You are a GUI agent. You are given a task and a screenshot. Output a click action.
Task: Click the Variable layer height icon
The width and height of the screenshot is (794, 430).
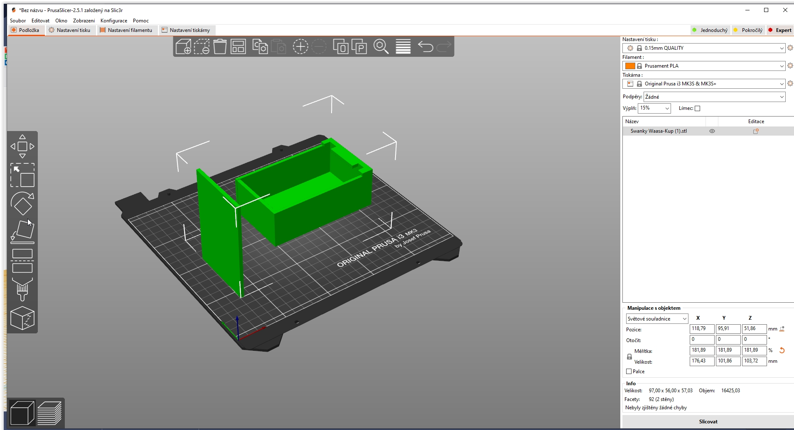pos(403,46)
